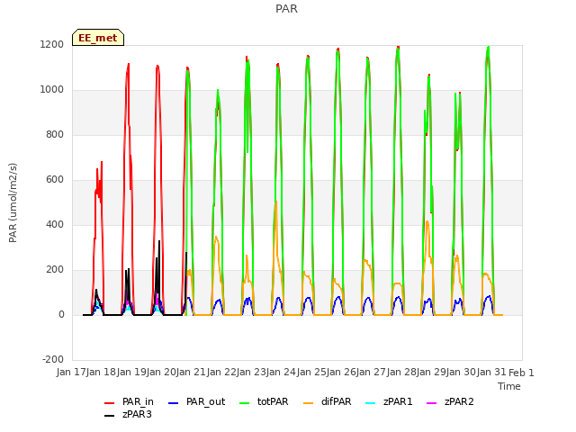This screenshot has height=432, width=576.
Task: Click the magenta zPAR2 legend swatch
Action: 432,403
